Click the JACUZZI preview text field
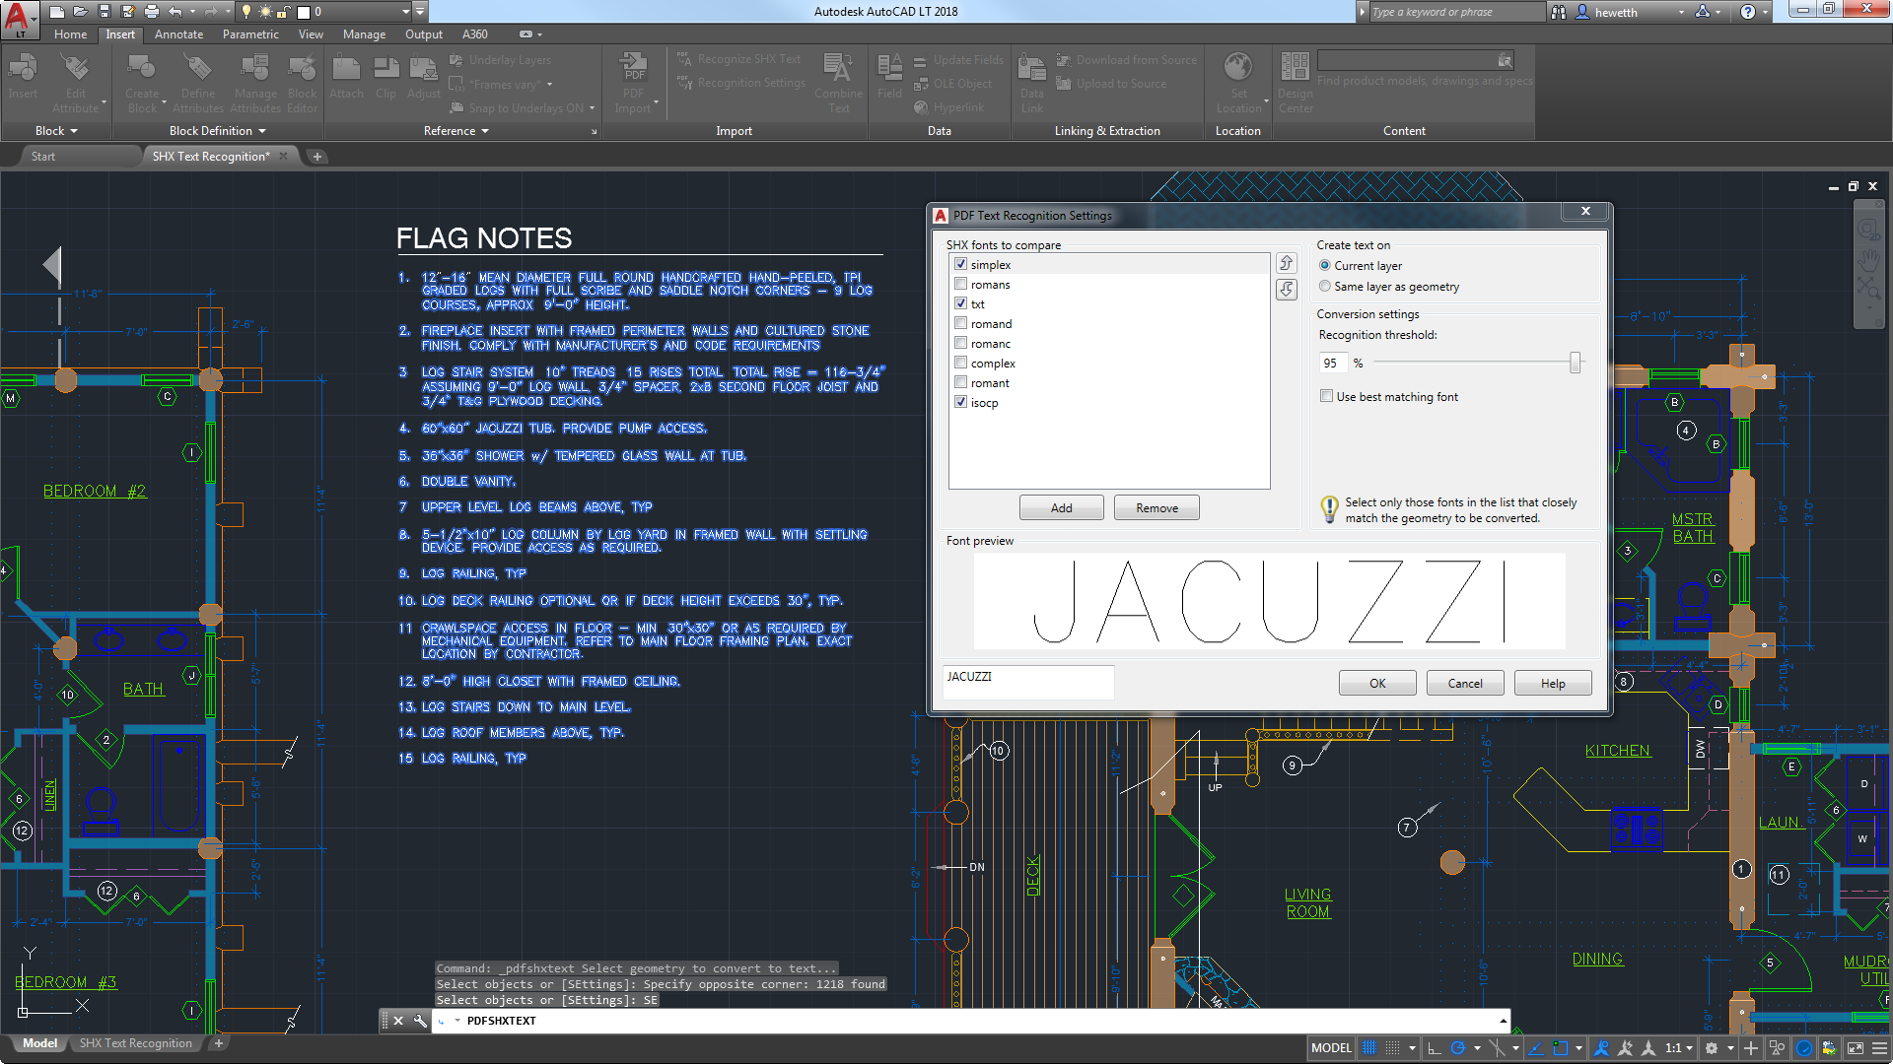Viewport: 1893px width, 1064px height. (x=1027, y=682)
